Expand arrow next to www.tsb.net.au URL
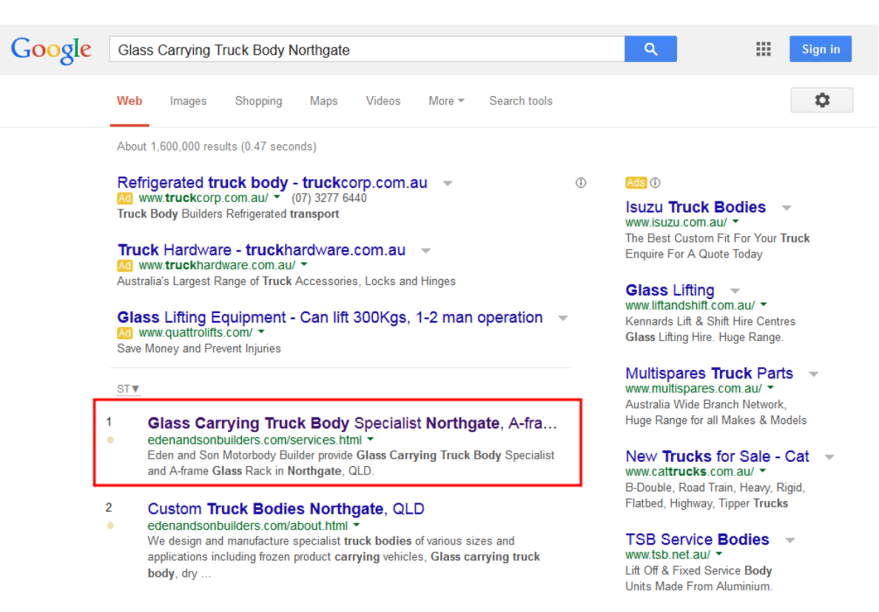 click(x=719, y=554)
